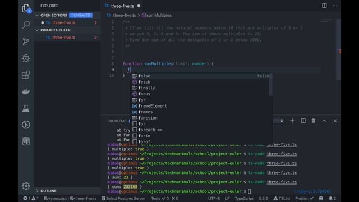
Task: Choose 'false' autocomplete suggestion
Action: (x=201, y=76)
